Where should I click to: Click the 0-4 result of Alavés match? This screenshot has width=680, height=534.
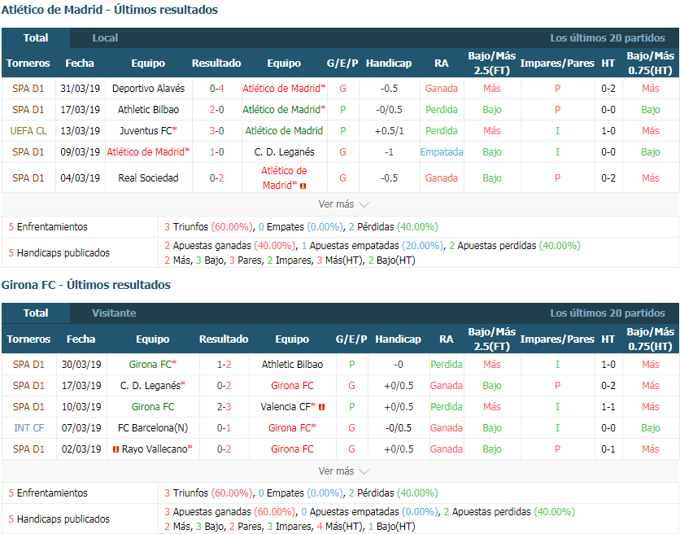pyautogui.click(x=216, y=89)
